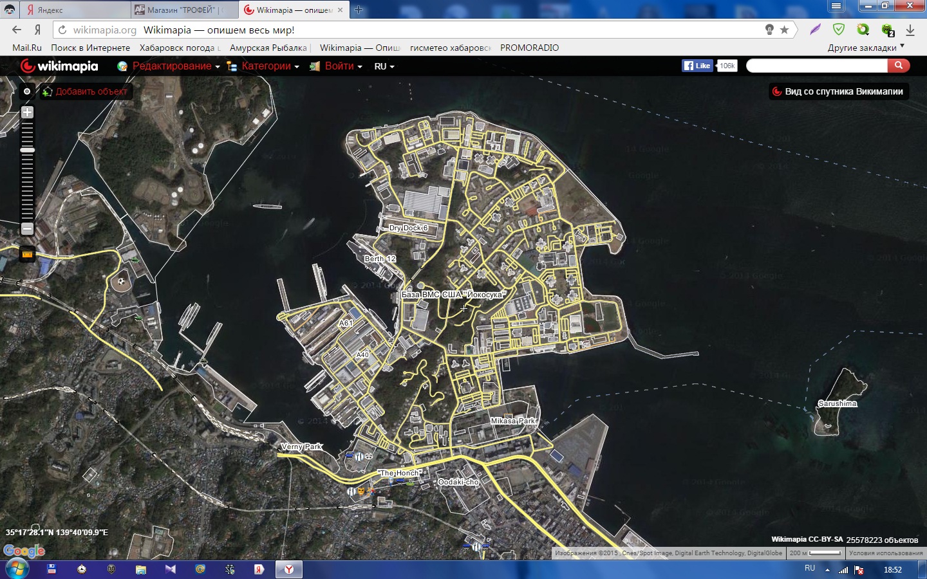Click the map zoom level slider handle
The width and height of the screenshot is (927, 579).
tap(27, 150)
